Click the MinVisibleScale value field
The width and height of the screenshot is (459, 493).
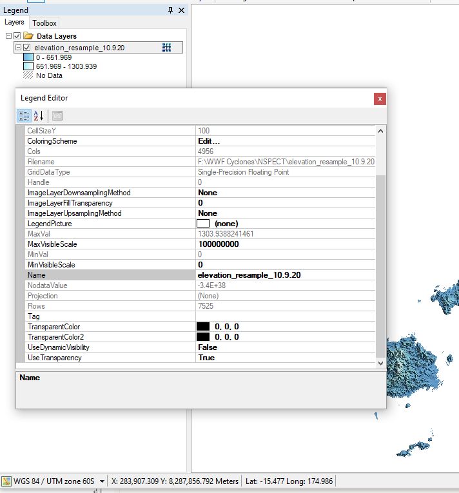tap(286, 265)
